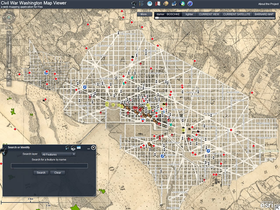
Task: Click the clock time icon in toolbar
Action: pos(150,3)
